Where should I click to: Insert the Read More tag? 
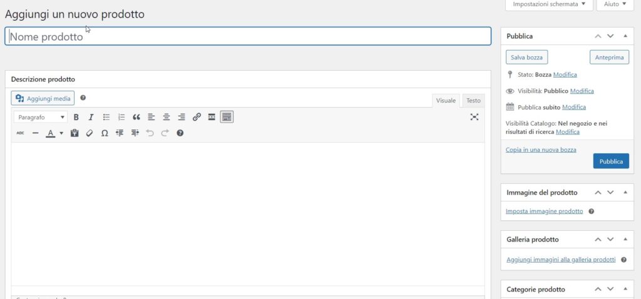[212, 117]
